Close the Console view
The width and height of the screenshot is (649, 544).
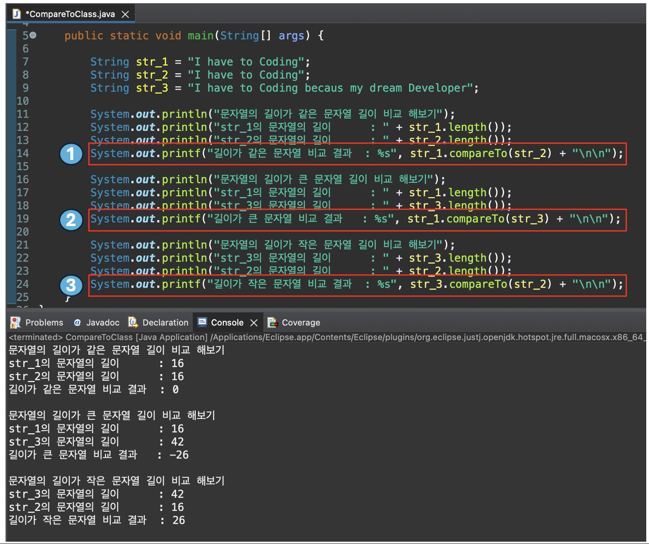[x=254, y=323]
